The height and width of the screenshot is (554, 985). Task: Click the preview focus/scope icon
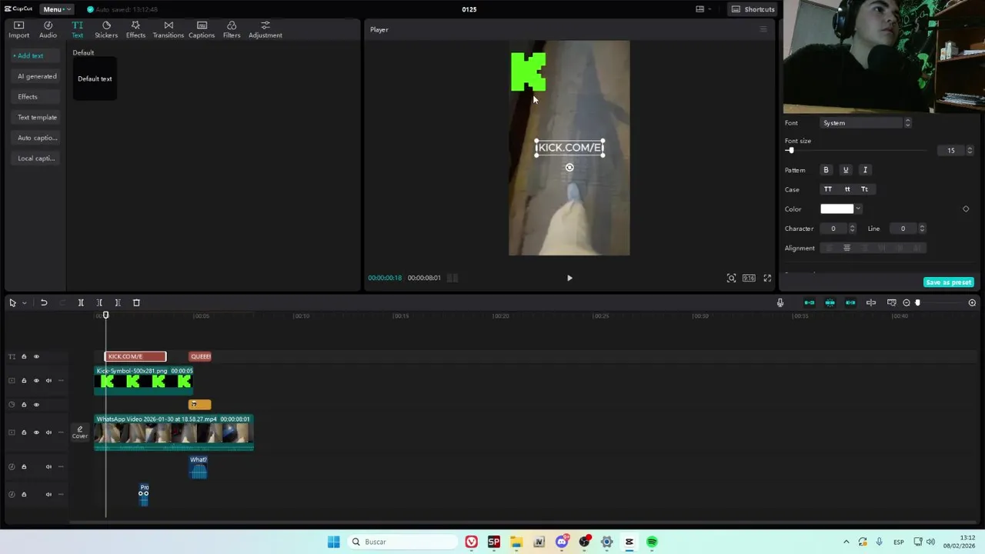click(731, 278)
